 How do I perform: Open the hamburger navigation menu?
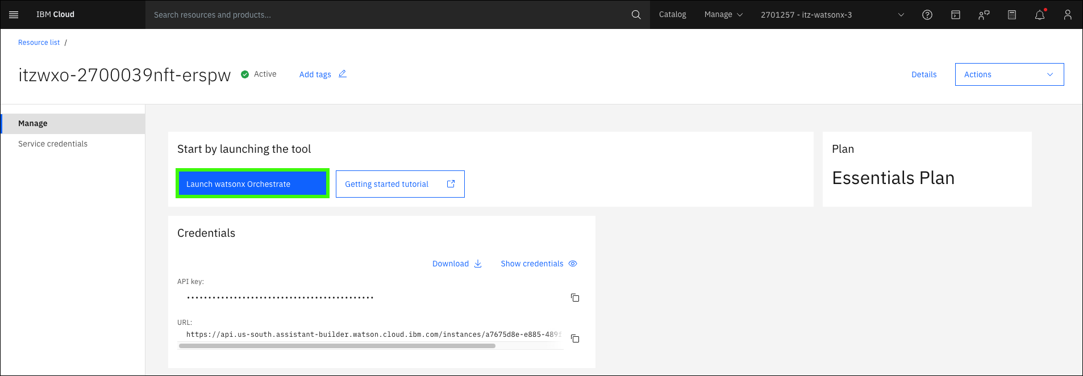tap(14, 15)
